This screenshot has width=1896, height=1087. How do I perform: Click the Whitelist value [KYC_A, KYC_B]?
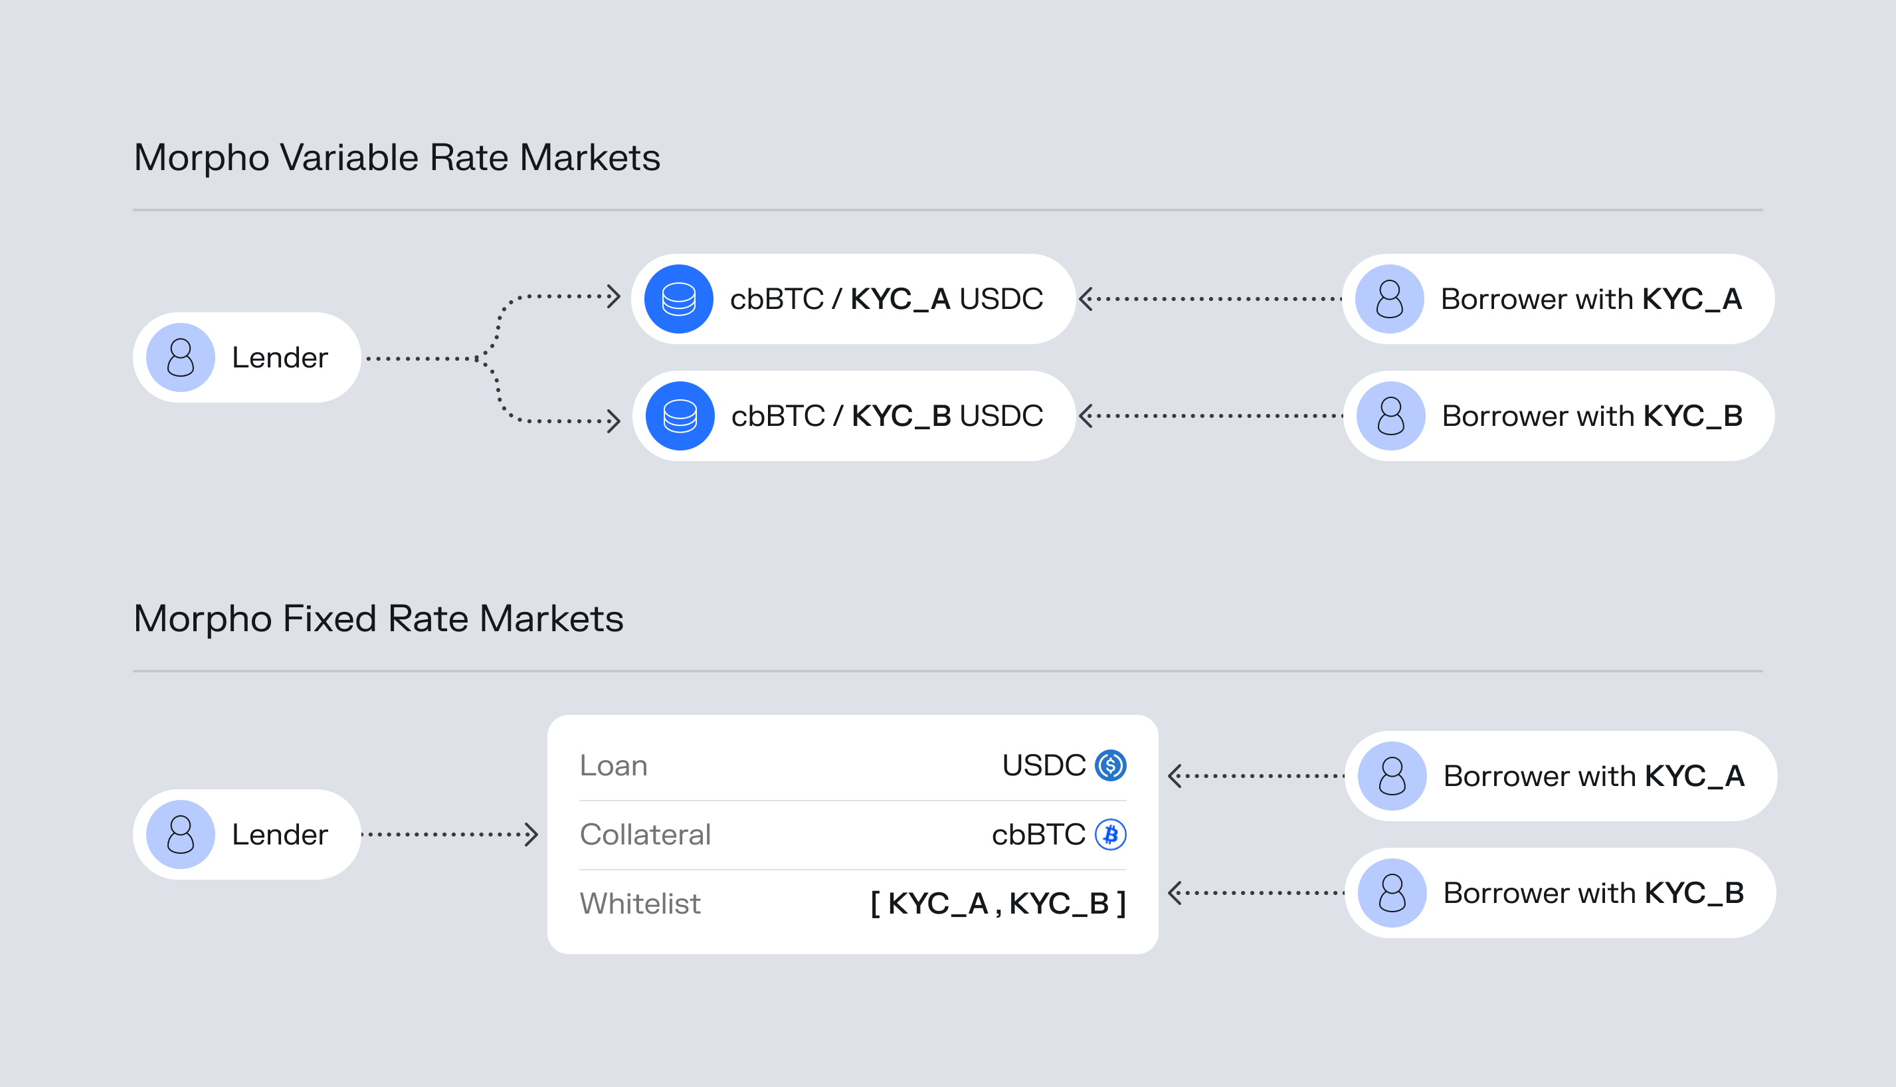(998, 904)
